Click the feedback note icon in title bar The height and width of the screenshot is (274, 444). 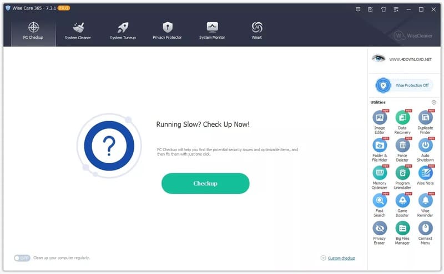click(x=370, y=9)
